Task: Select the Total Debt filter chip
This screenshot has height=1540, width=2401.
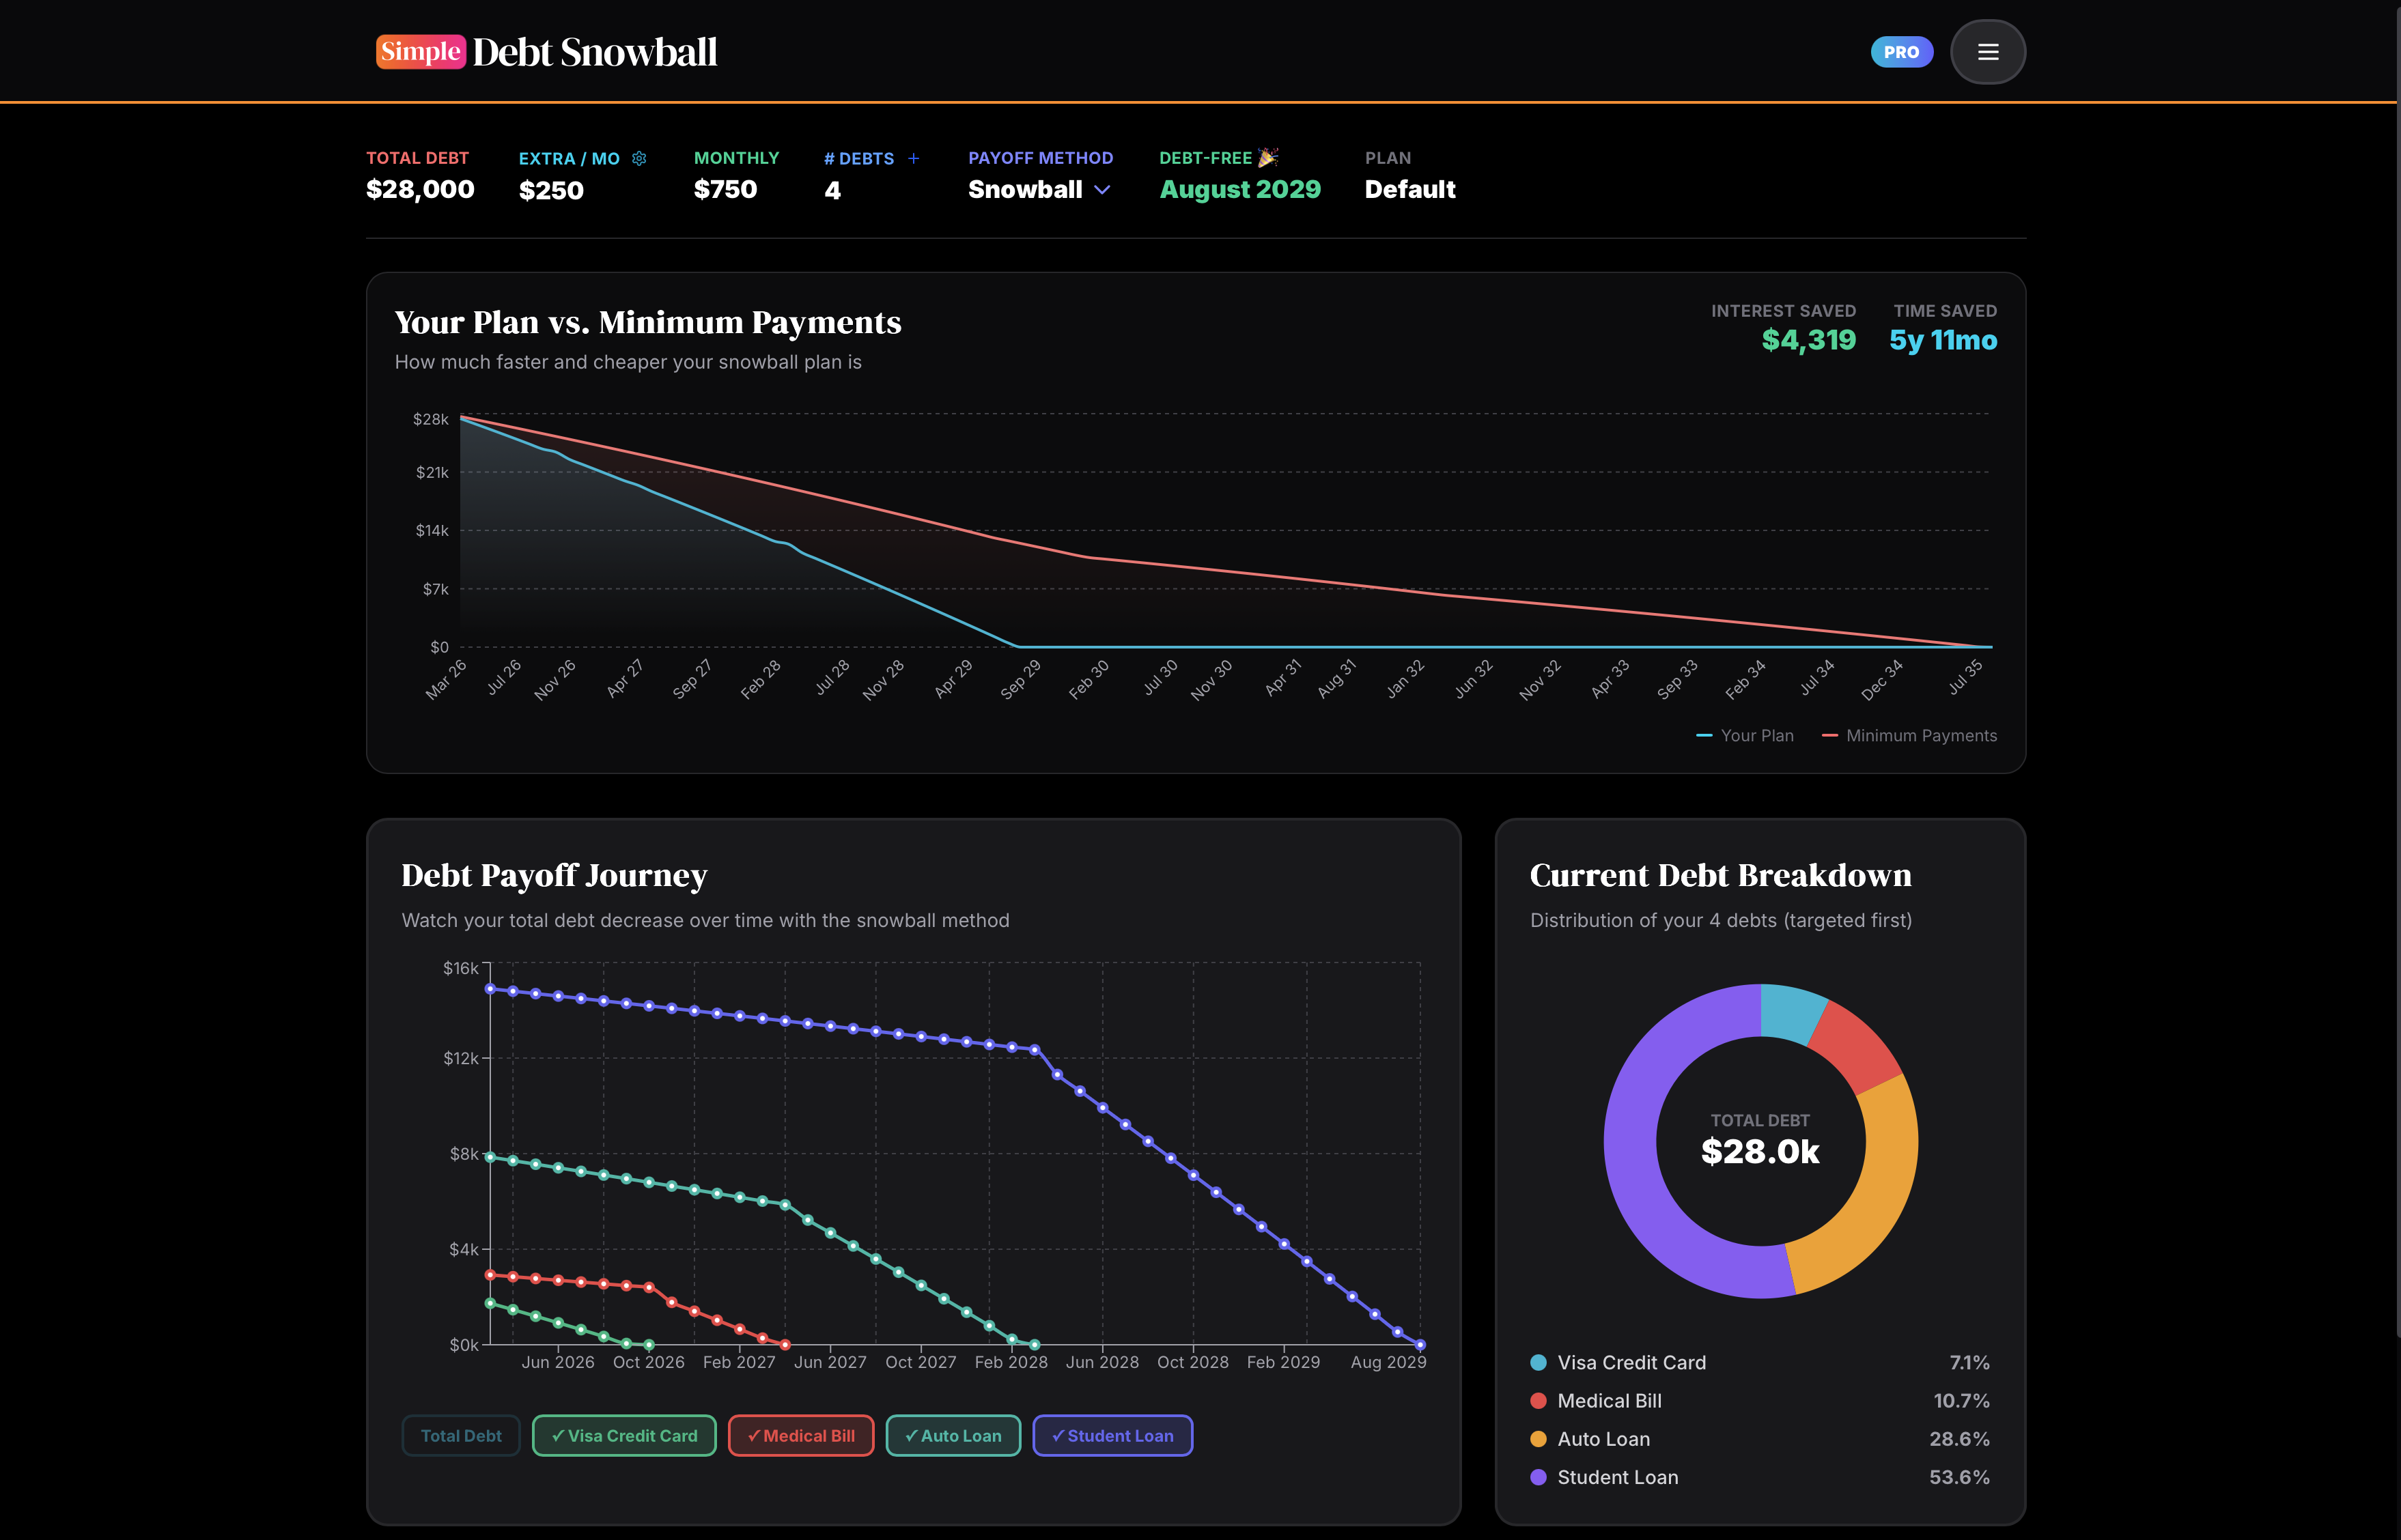Action: [x=460, y=1435]
